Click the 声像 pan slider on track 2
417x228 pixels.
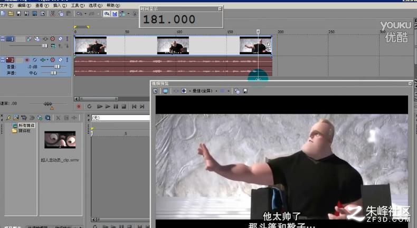click(x=53, y=73)
